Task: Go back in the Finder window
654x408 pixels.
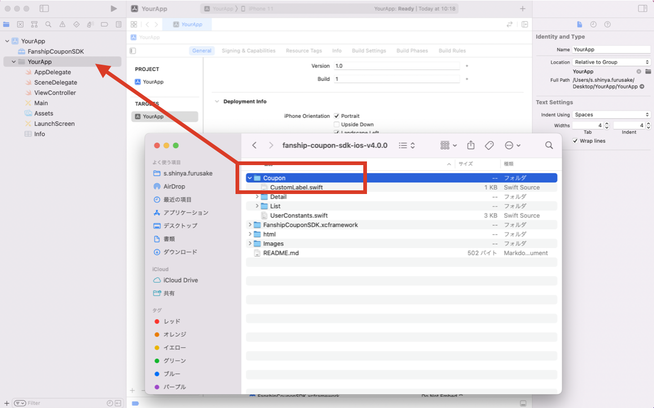Action: click(x=254, y=145)
